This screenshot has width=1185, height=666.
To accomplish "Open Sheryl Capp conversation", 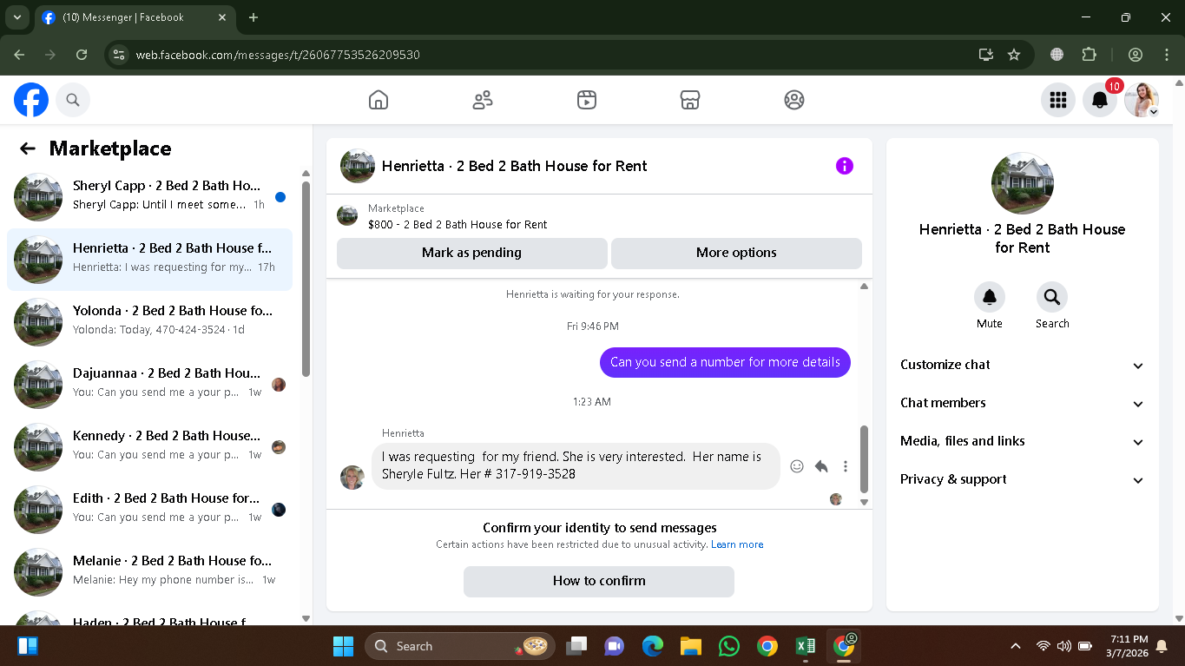I will (x=149, y=197).
